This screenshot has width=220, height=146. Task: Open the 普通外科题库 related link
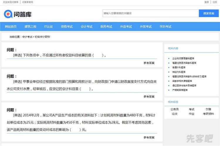(179, 67)
